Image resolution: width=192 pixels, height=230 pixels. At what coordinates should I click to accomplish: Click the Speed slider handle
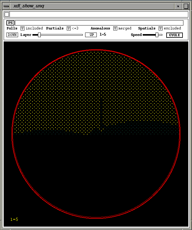coord(157,35)
